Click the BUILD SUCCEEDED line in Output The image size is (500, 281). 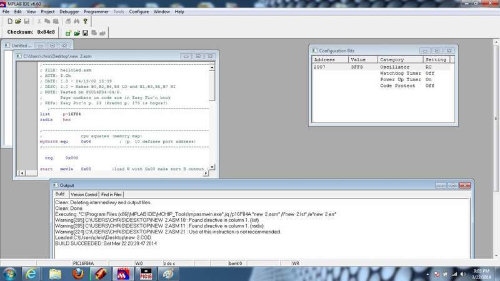(x=106, y=244)
